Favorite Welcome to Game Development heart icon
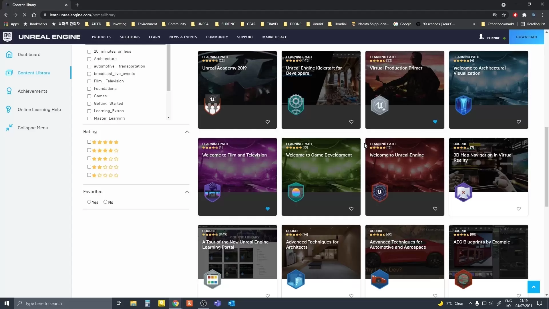Screen dimensions: 549x309 pyautogui.click(x=351, y=209)
